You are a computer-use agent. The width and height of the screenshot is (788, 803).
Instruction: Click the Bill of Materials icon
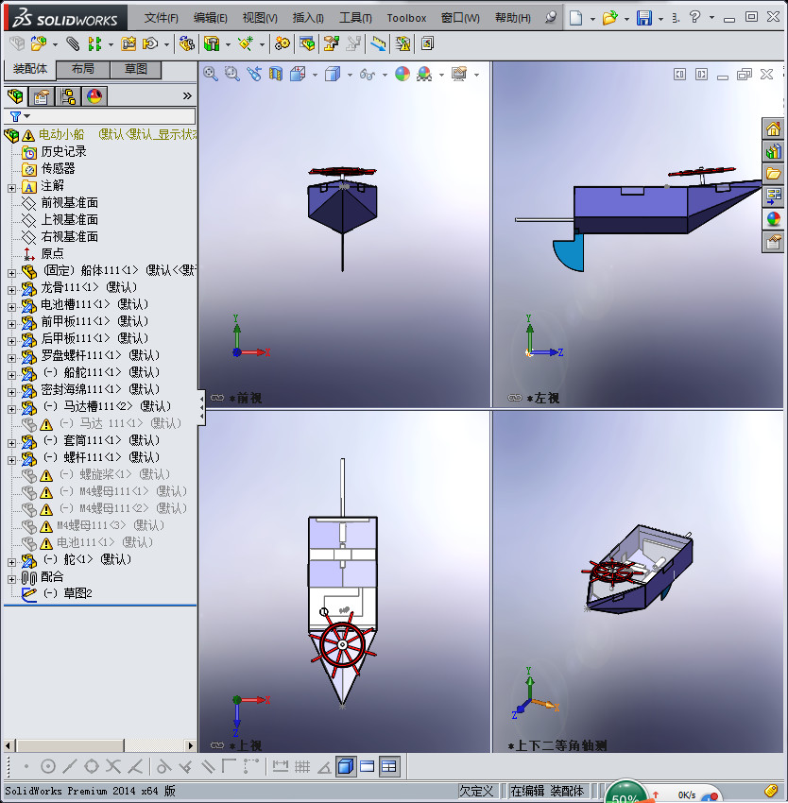307,44
